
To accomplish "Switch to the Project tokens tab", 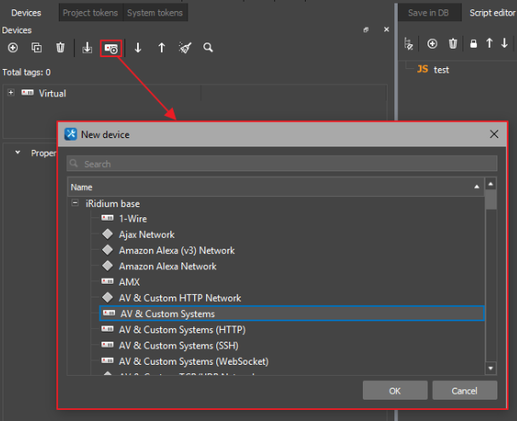I will [90, 13].
